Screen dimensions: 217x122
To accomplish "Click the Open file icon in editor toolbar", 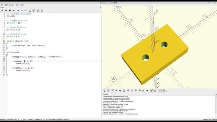I will pyautogui.click(x=6, y=11).
